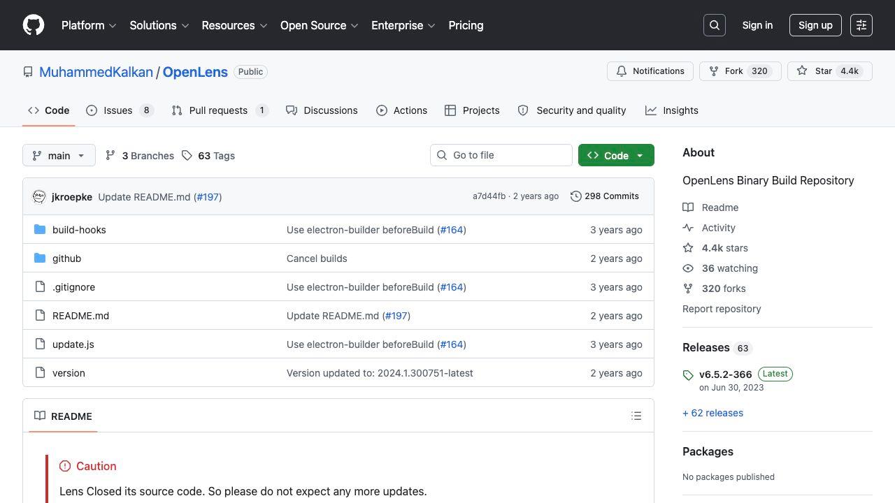Viewport: 895px width, 503px height.
Task: Click the repository icon before MuhammedKalkan
Action: 28,72
